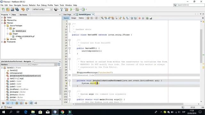Image resolution: width=205 pixels, height=115 pixels.
Task: Switch to Source view
Action: click(66, 18)
